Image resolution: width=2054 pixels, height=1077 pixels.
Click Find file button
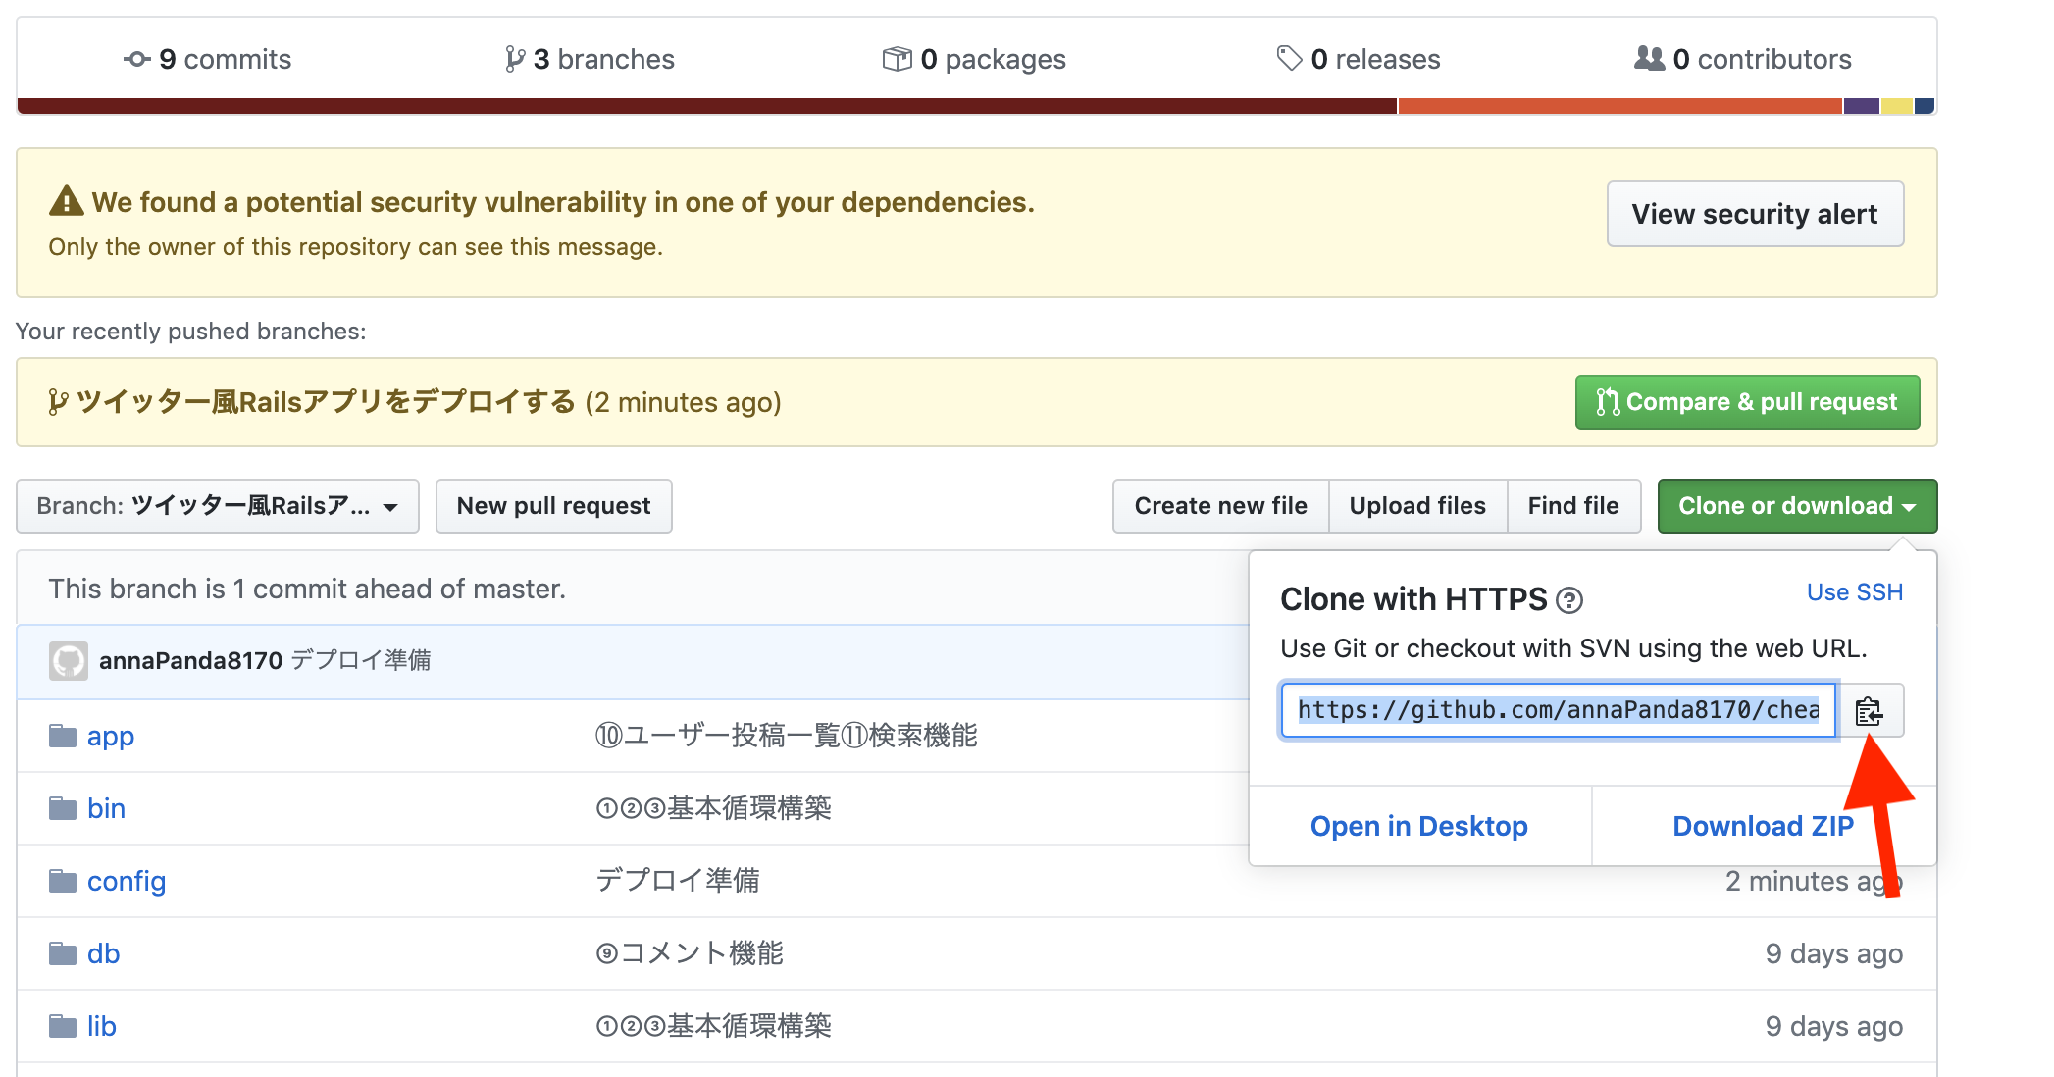1573,506
